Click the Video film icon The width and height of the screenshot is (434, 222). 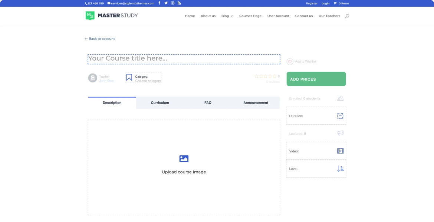coord(340,151)
